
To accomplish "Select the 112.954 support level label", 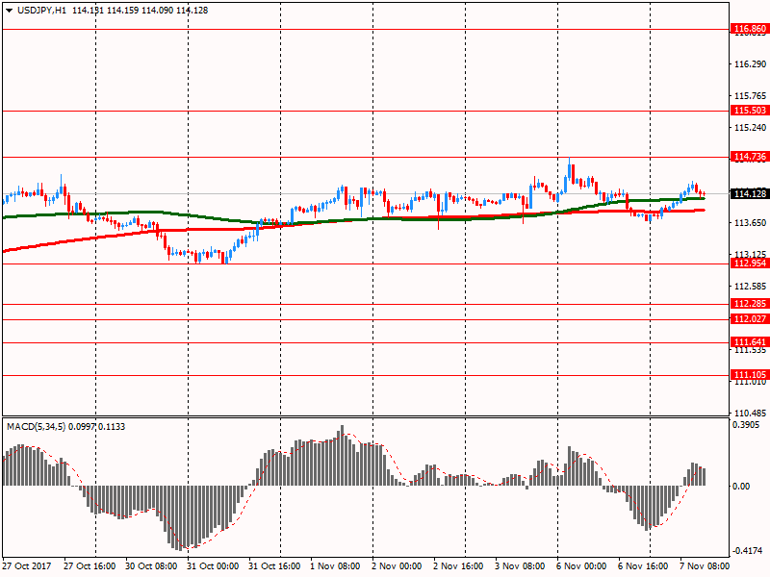I will 750,263.
